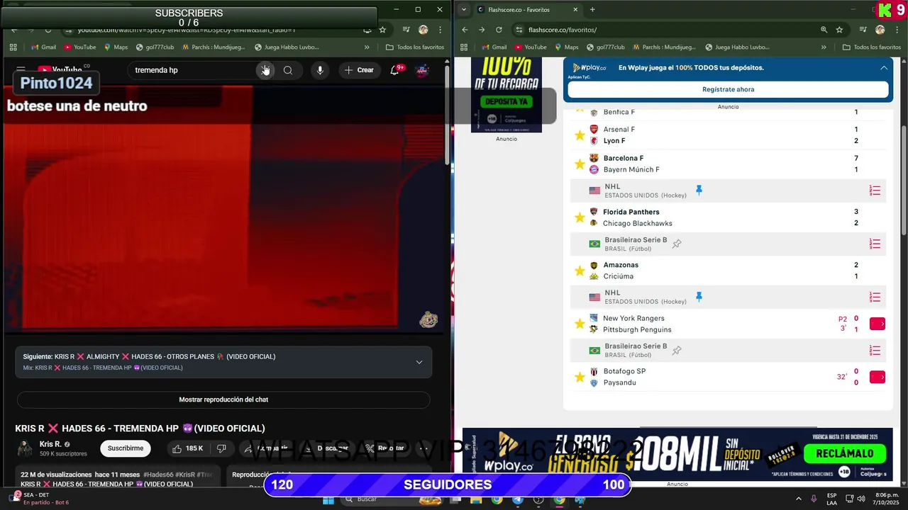Toggle favorite star for Amazonas vs Criciúma
The height and width of the screenshot is (510, 908).
click(580, 271)
